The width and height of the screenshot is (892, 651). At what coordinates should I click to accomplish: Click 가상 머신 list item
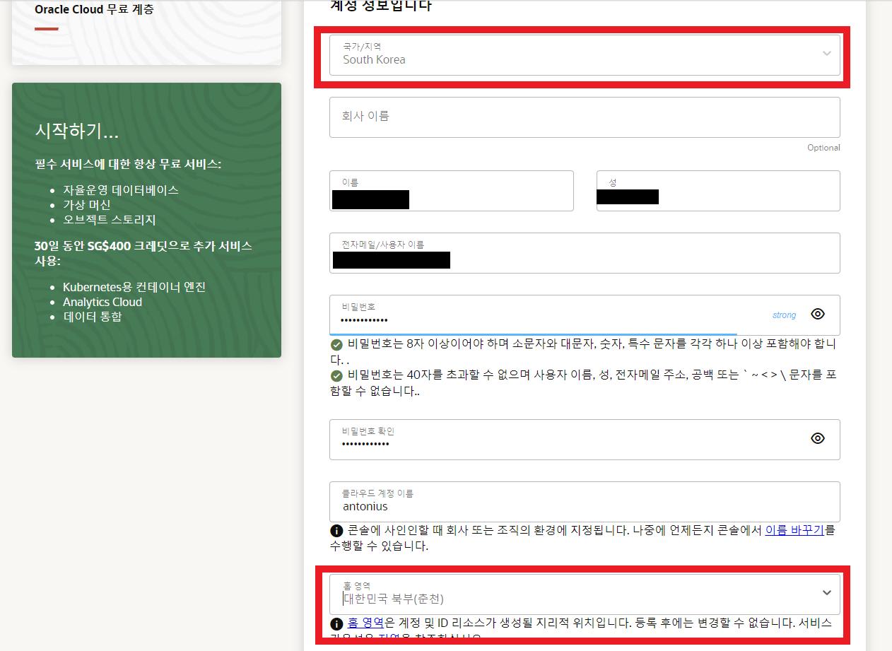tap(87, 205)
